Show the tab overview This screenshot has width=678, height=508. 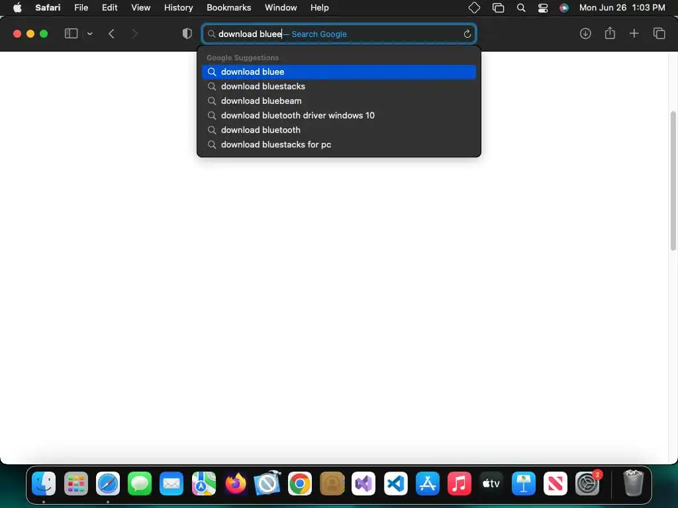coord(659,33)
